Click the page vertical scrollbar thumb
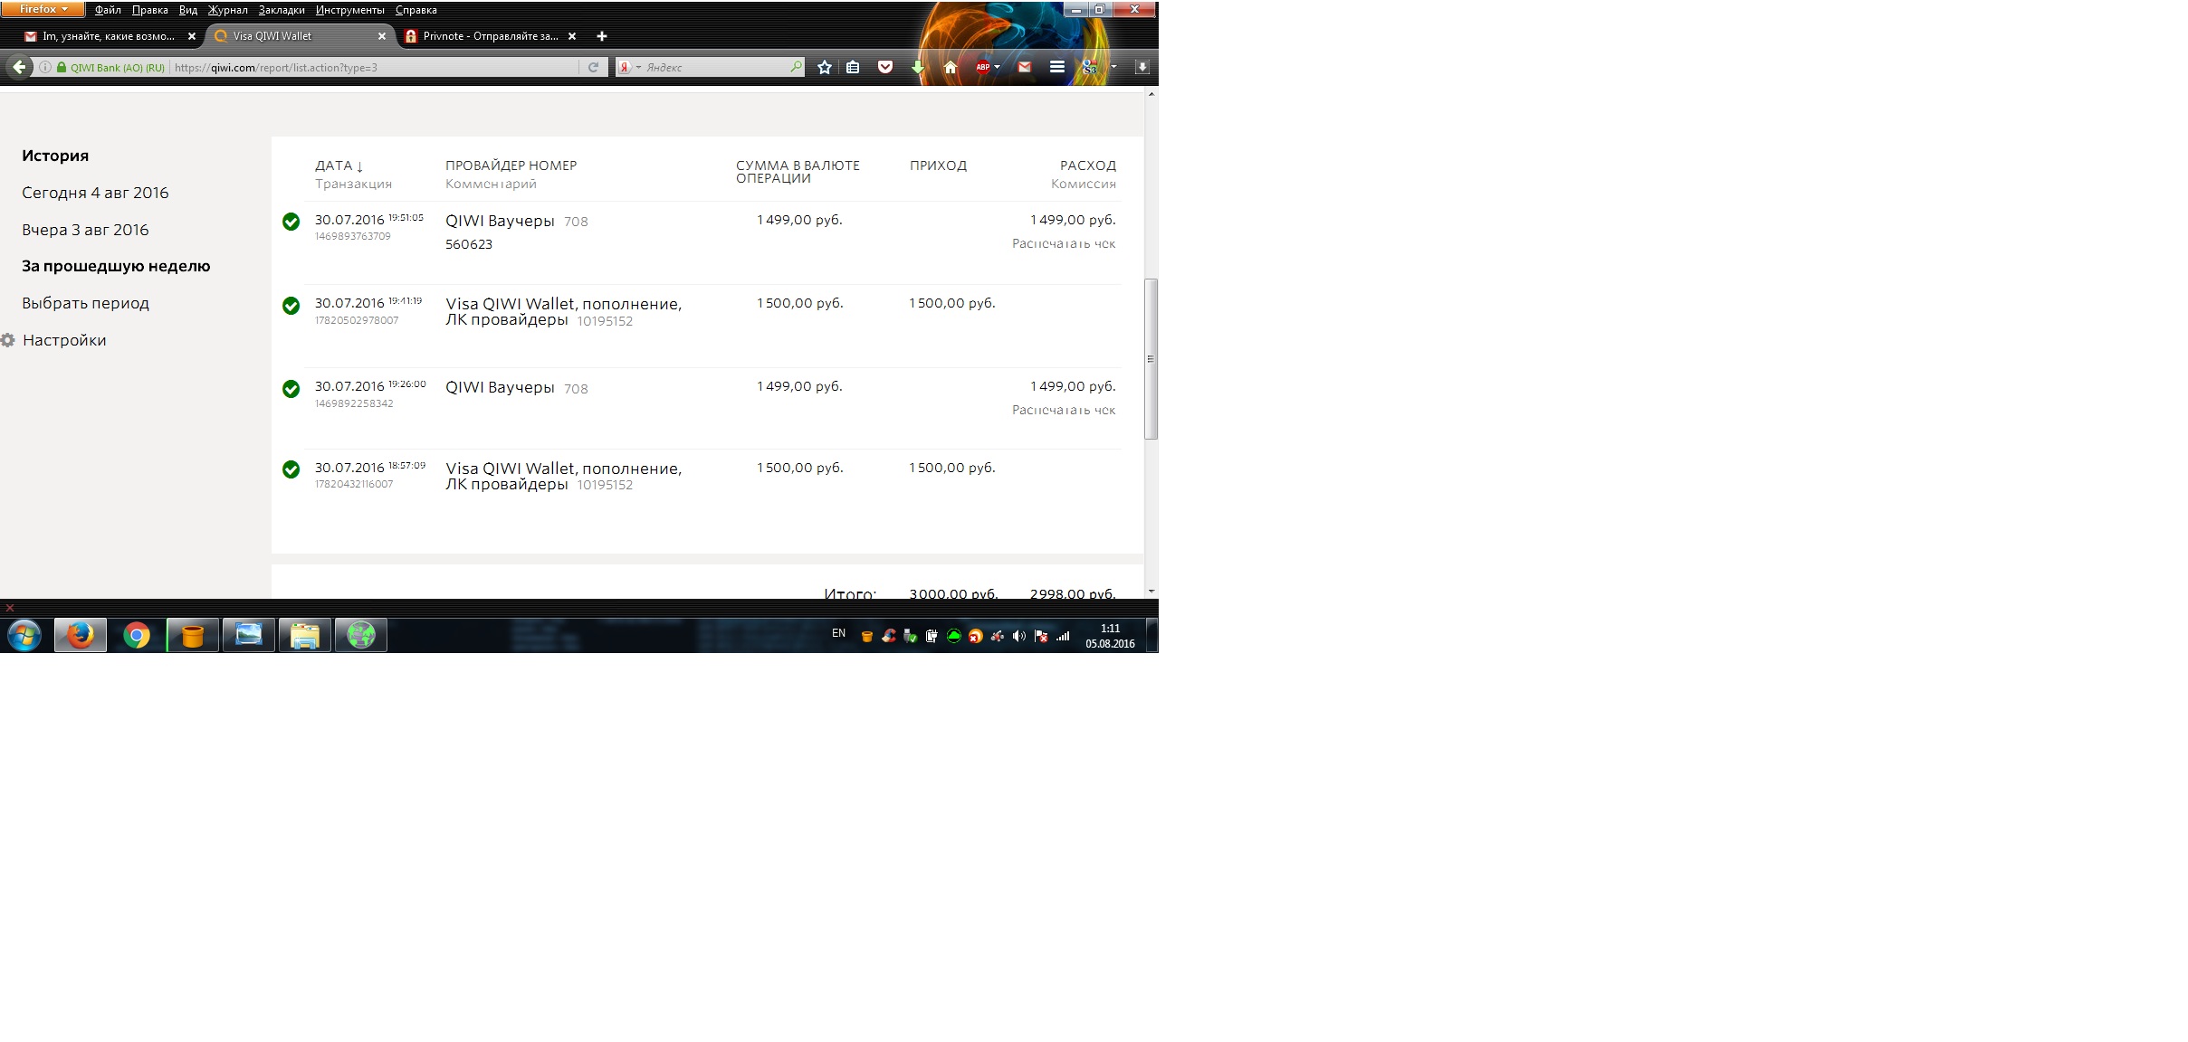The height and width of the screenshot is (1042, 2188). [x=1151, y=359]
